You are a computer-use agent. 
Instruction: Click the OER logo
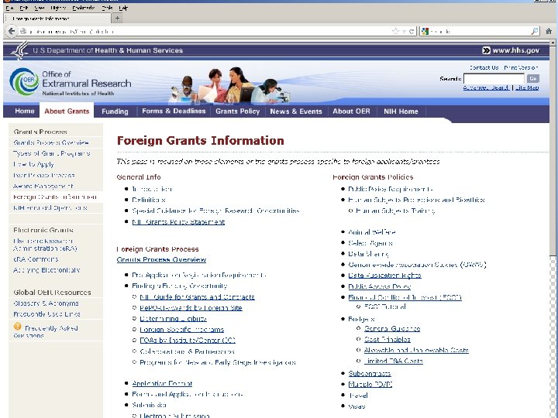click(x=24, y=81)
